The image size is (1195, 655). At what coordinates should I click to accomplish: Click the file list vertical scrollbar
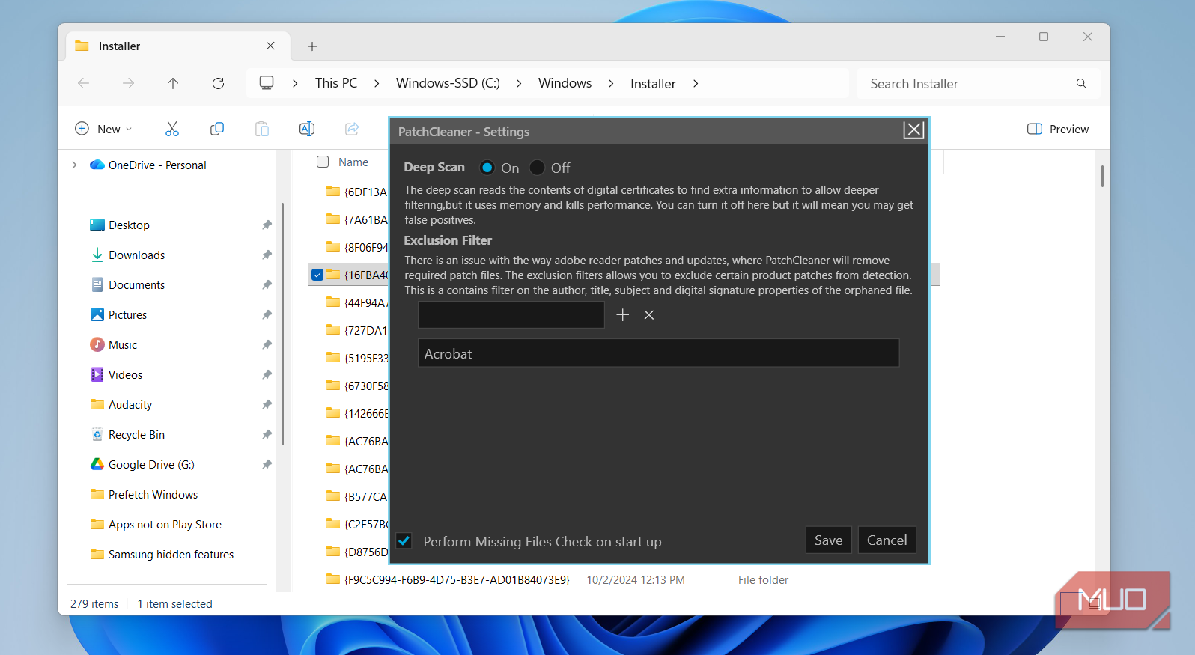tap(1102, 177)
